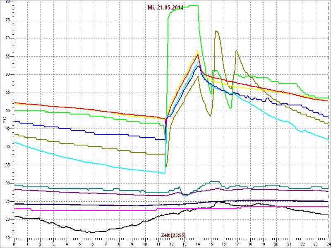Image resolution: width=331 pixels, height=248 pixels.
Task: Click the olive curve's highest peak near 72 °C
Action: point(216,31)
